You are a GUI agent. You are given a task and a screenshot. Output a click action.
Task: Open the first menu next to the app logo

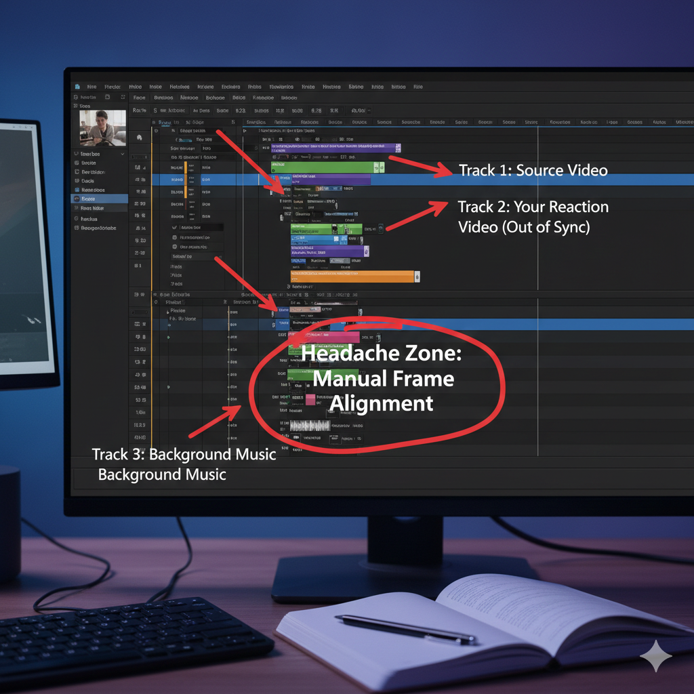click(x=91, y=87)
